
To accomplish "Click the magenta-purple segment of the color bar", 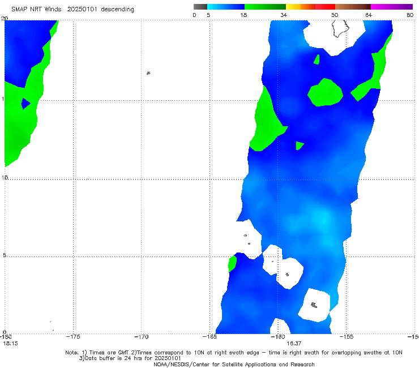I will coord(392,7).
